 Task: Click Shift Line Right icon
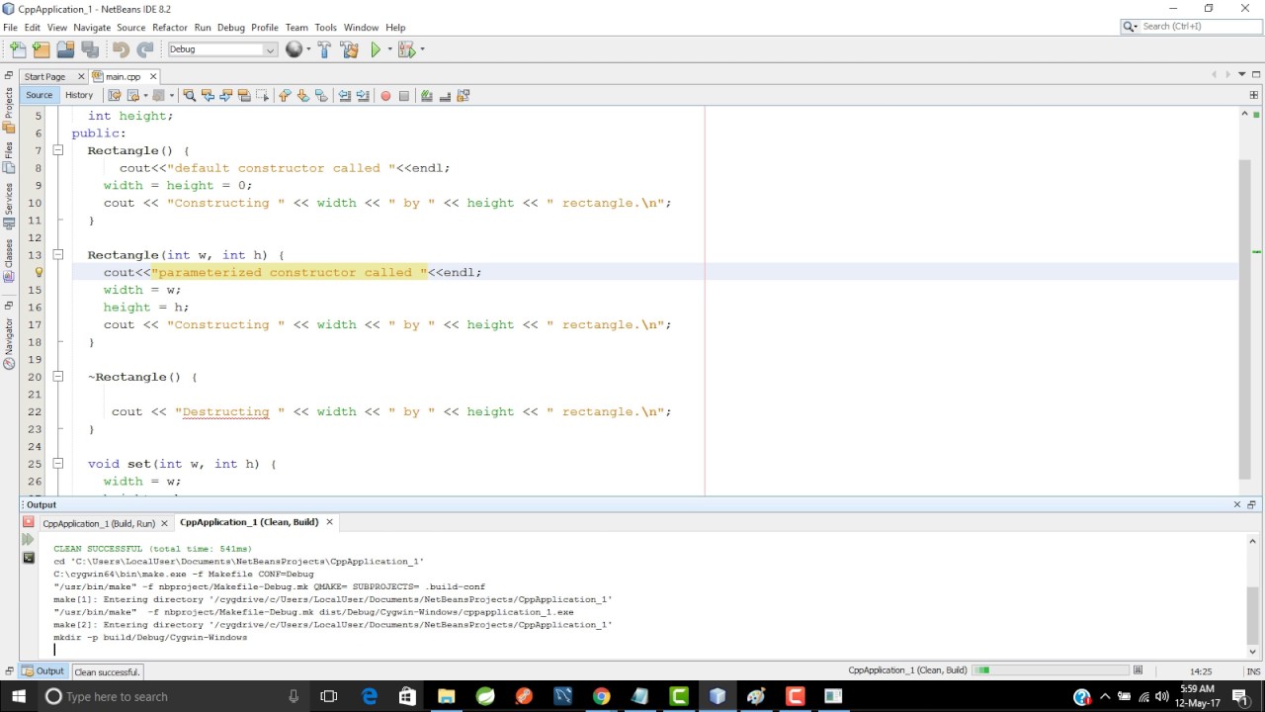tap(363, 96)
